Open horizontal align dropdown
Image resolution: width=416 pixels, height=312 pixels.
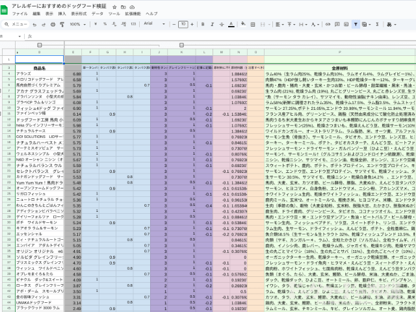pos(279,25)
